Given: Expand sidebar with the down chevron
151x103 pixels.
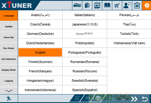Looking at the screenshot, I should (x=9, y=91).
